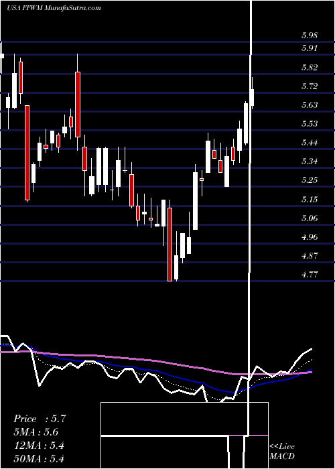Select the 5.53 price axis label

click(x=310, y=124)
